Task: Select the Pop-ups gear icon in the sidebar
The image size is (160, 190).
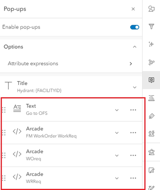Action: [151, 80]
